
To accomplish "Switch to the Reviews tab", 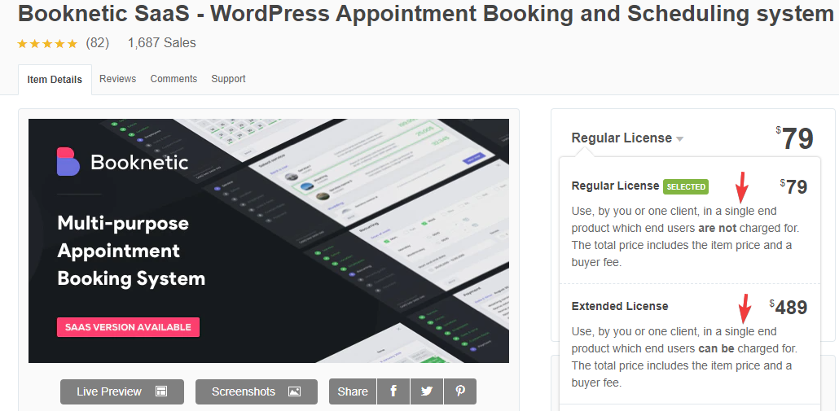I will [x=118, y=79].
